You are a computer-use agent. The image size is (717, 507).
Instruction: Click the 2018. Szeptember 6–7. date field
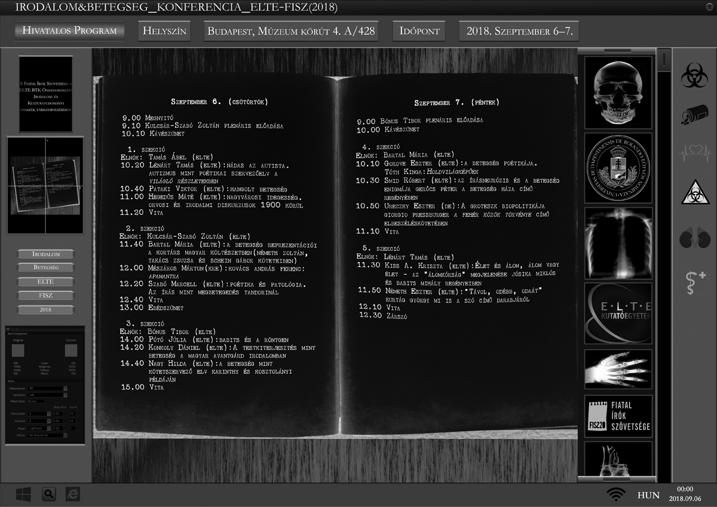tap(519, 32)
